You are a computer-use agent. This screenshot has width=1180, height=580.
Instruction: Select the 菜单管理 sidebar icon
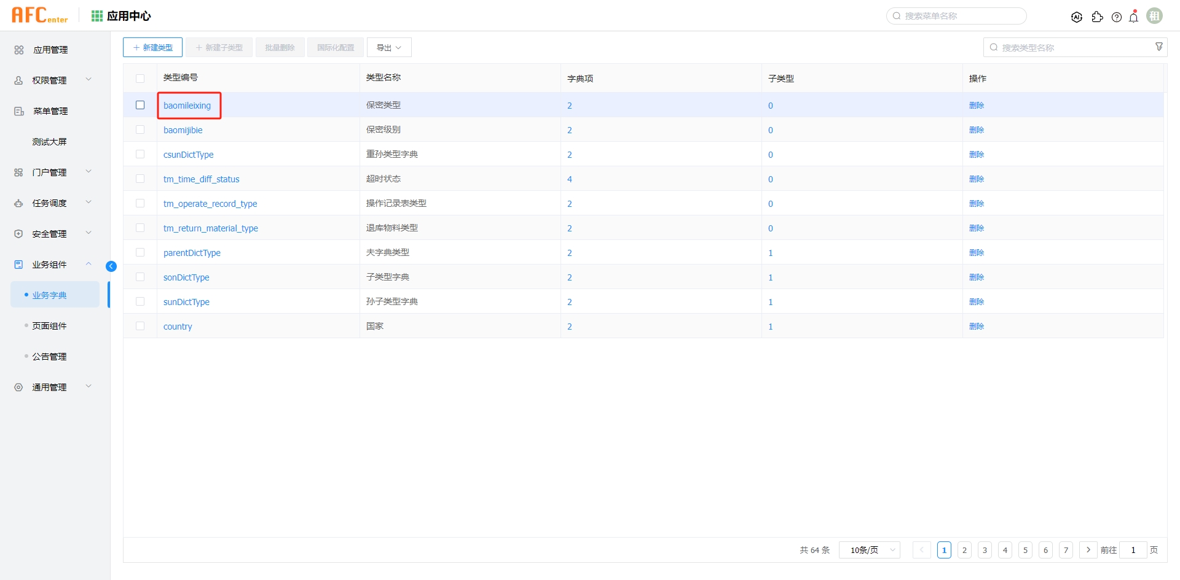click(18, 111)
